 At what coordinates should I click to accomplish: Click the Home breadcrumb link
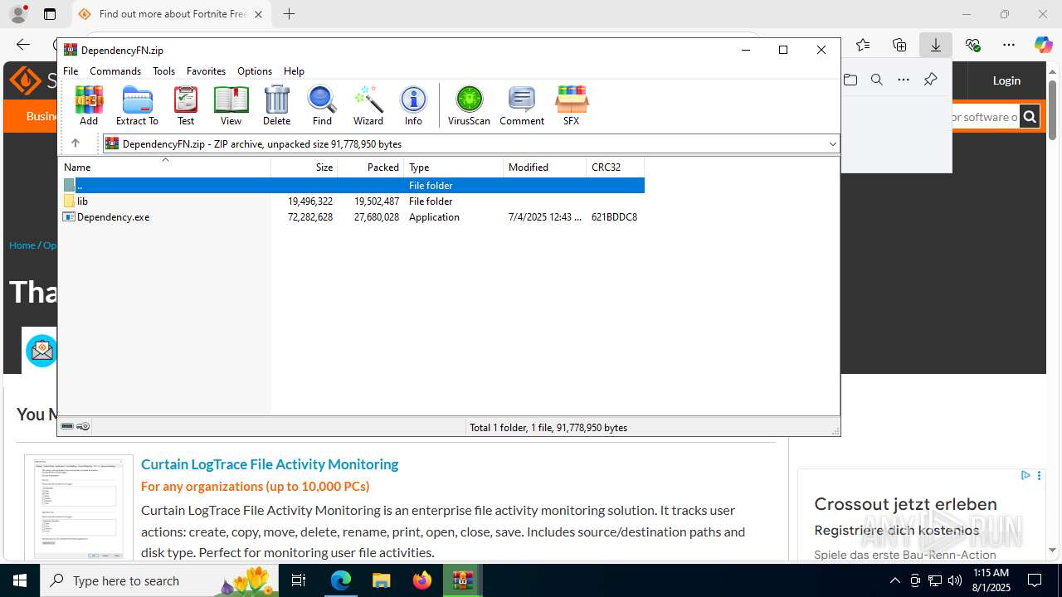point(22,245)
